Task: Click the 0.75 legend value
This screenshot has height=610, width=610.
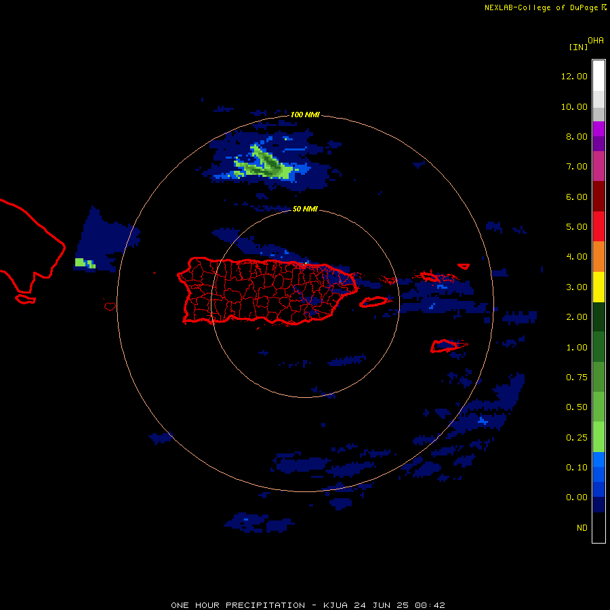Action: (576, 378)
